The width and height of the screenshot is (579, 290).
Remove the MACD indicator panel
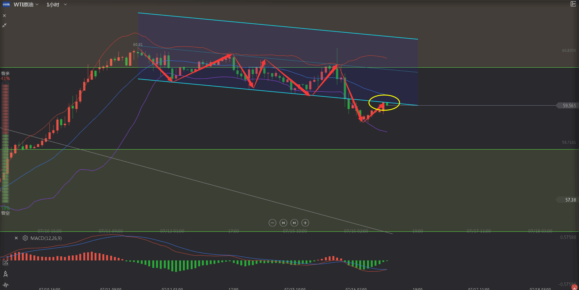coord(16,238)
